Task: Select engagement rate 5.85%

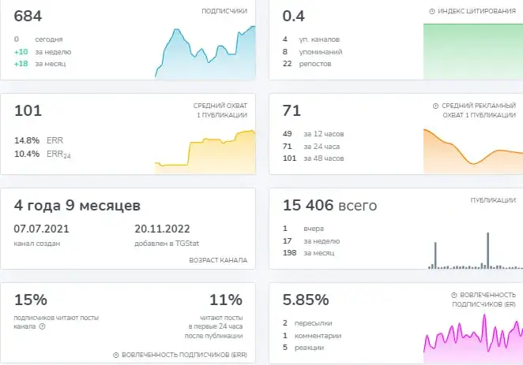Action: pos(306,300)
